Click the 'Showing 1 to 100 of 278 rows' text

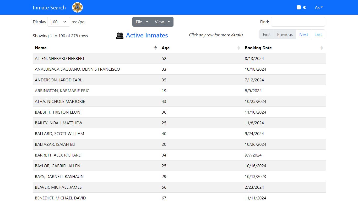pyautogui.click(x=60, y=36)
